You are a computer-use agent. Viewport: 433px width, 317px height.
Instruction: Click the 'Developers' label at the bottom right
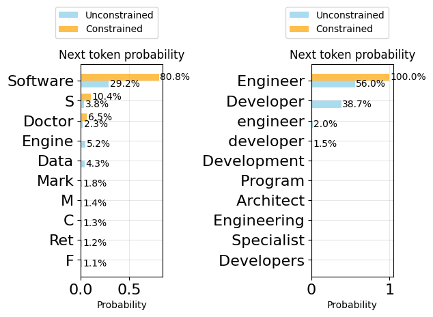click(x=262, y=260)
